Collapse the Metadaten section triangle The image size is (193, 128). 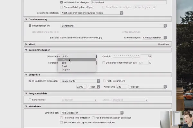coord(26,106)
